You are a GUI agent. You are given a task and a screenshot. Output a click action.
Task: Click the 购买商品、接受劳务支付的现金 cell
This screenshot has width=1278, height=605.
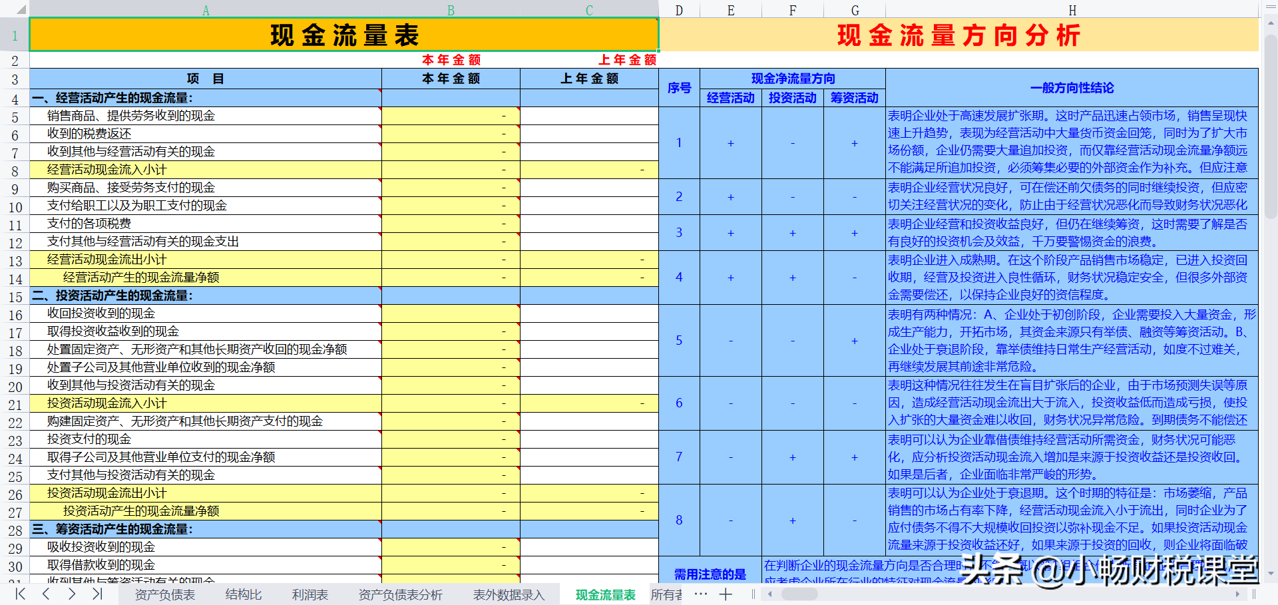(206, 188)
